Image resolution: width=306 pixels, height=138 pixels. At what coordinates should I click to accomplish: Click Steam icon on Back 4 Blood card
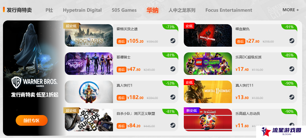click(292, 41)
